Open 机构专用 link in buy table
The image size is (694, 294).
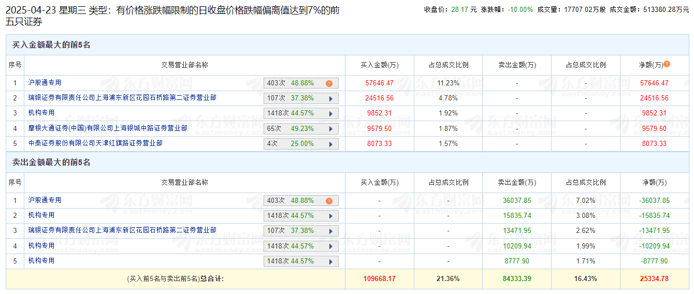pos(41,113)
